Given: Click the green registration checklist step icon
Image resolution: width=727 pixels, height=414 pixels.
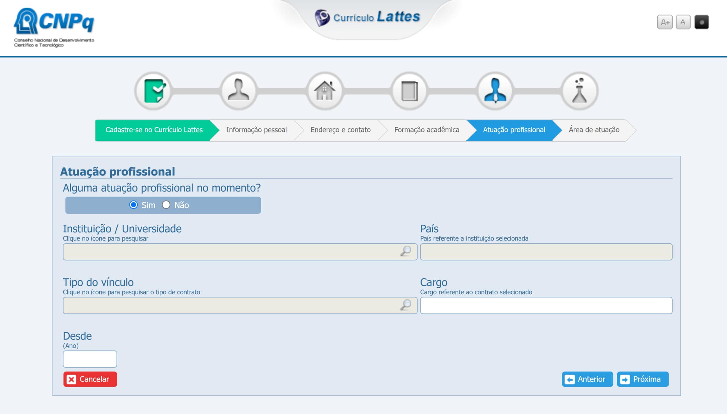Looking at the screenshot, I should [x=154, y=91].
